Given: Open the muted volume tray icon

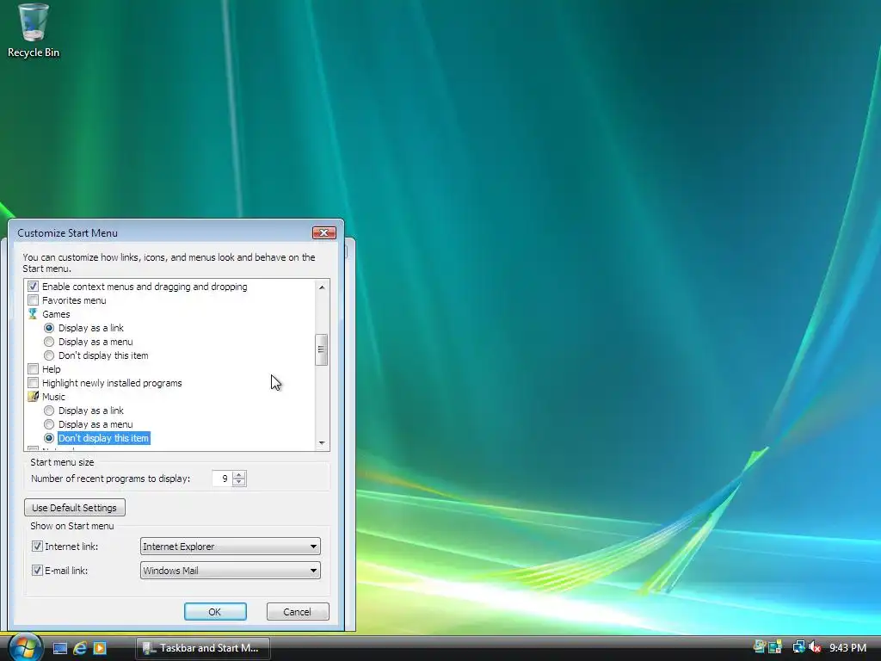Looking at the screenshot, I should pos(815,647).
